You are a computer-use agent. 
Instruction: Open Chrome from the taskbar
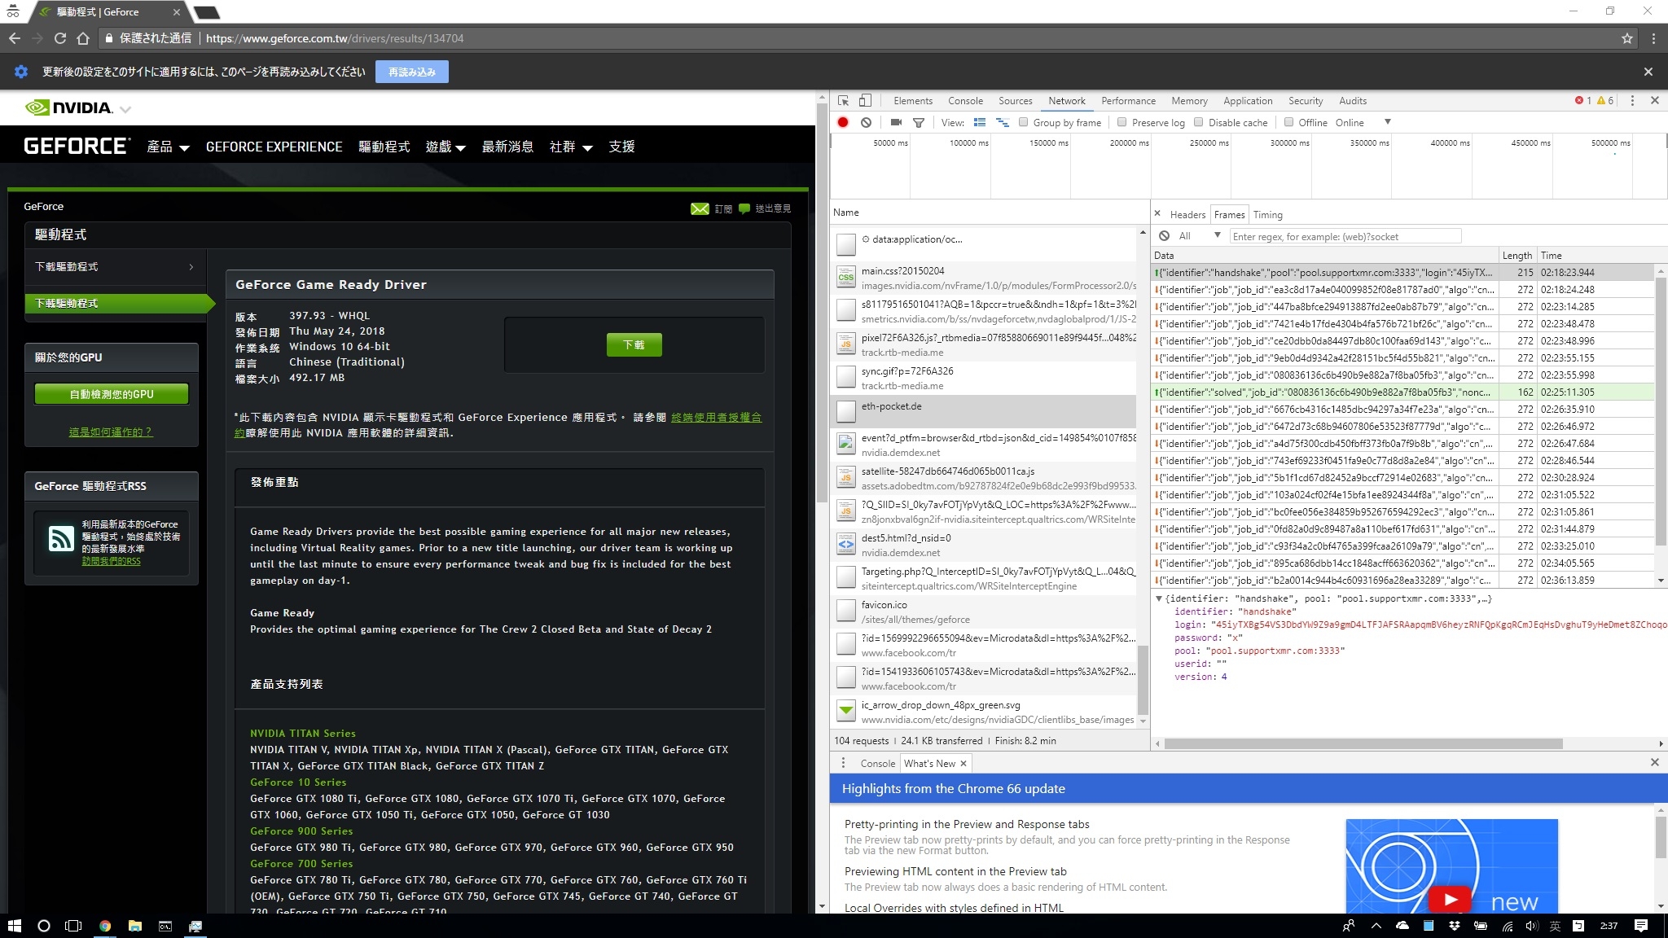pos(105,926)
